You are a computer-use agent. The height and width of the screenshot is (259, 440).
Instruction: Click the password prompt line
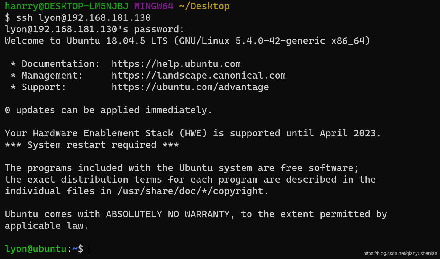coord(94,29)
